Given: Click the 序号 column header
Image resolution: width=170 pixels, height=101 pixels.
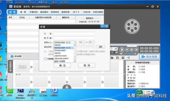Looking at the screenshot, I should coord(10,17).
